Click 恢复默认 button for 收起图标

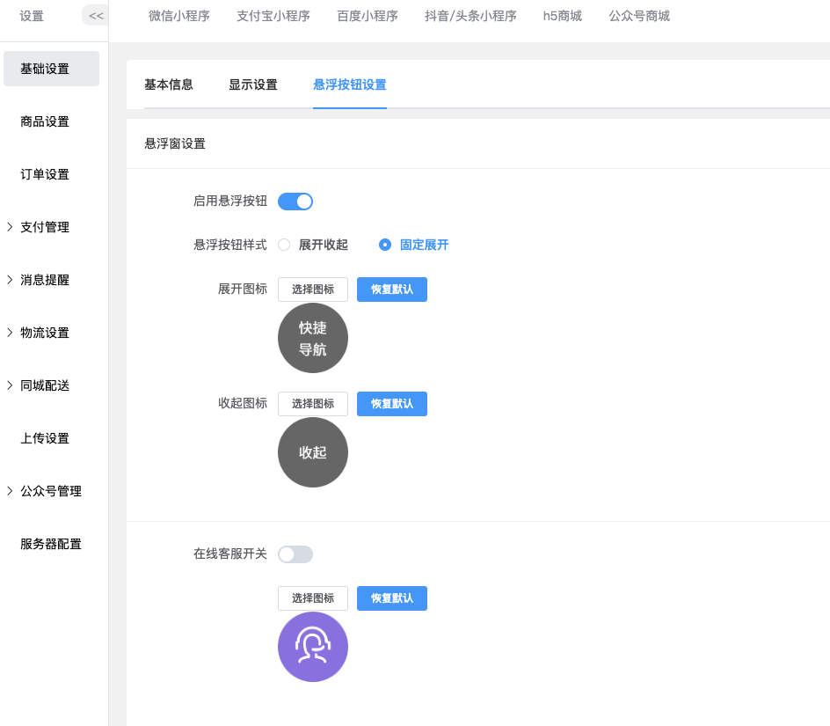click(x=392, y=404)
